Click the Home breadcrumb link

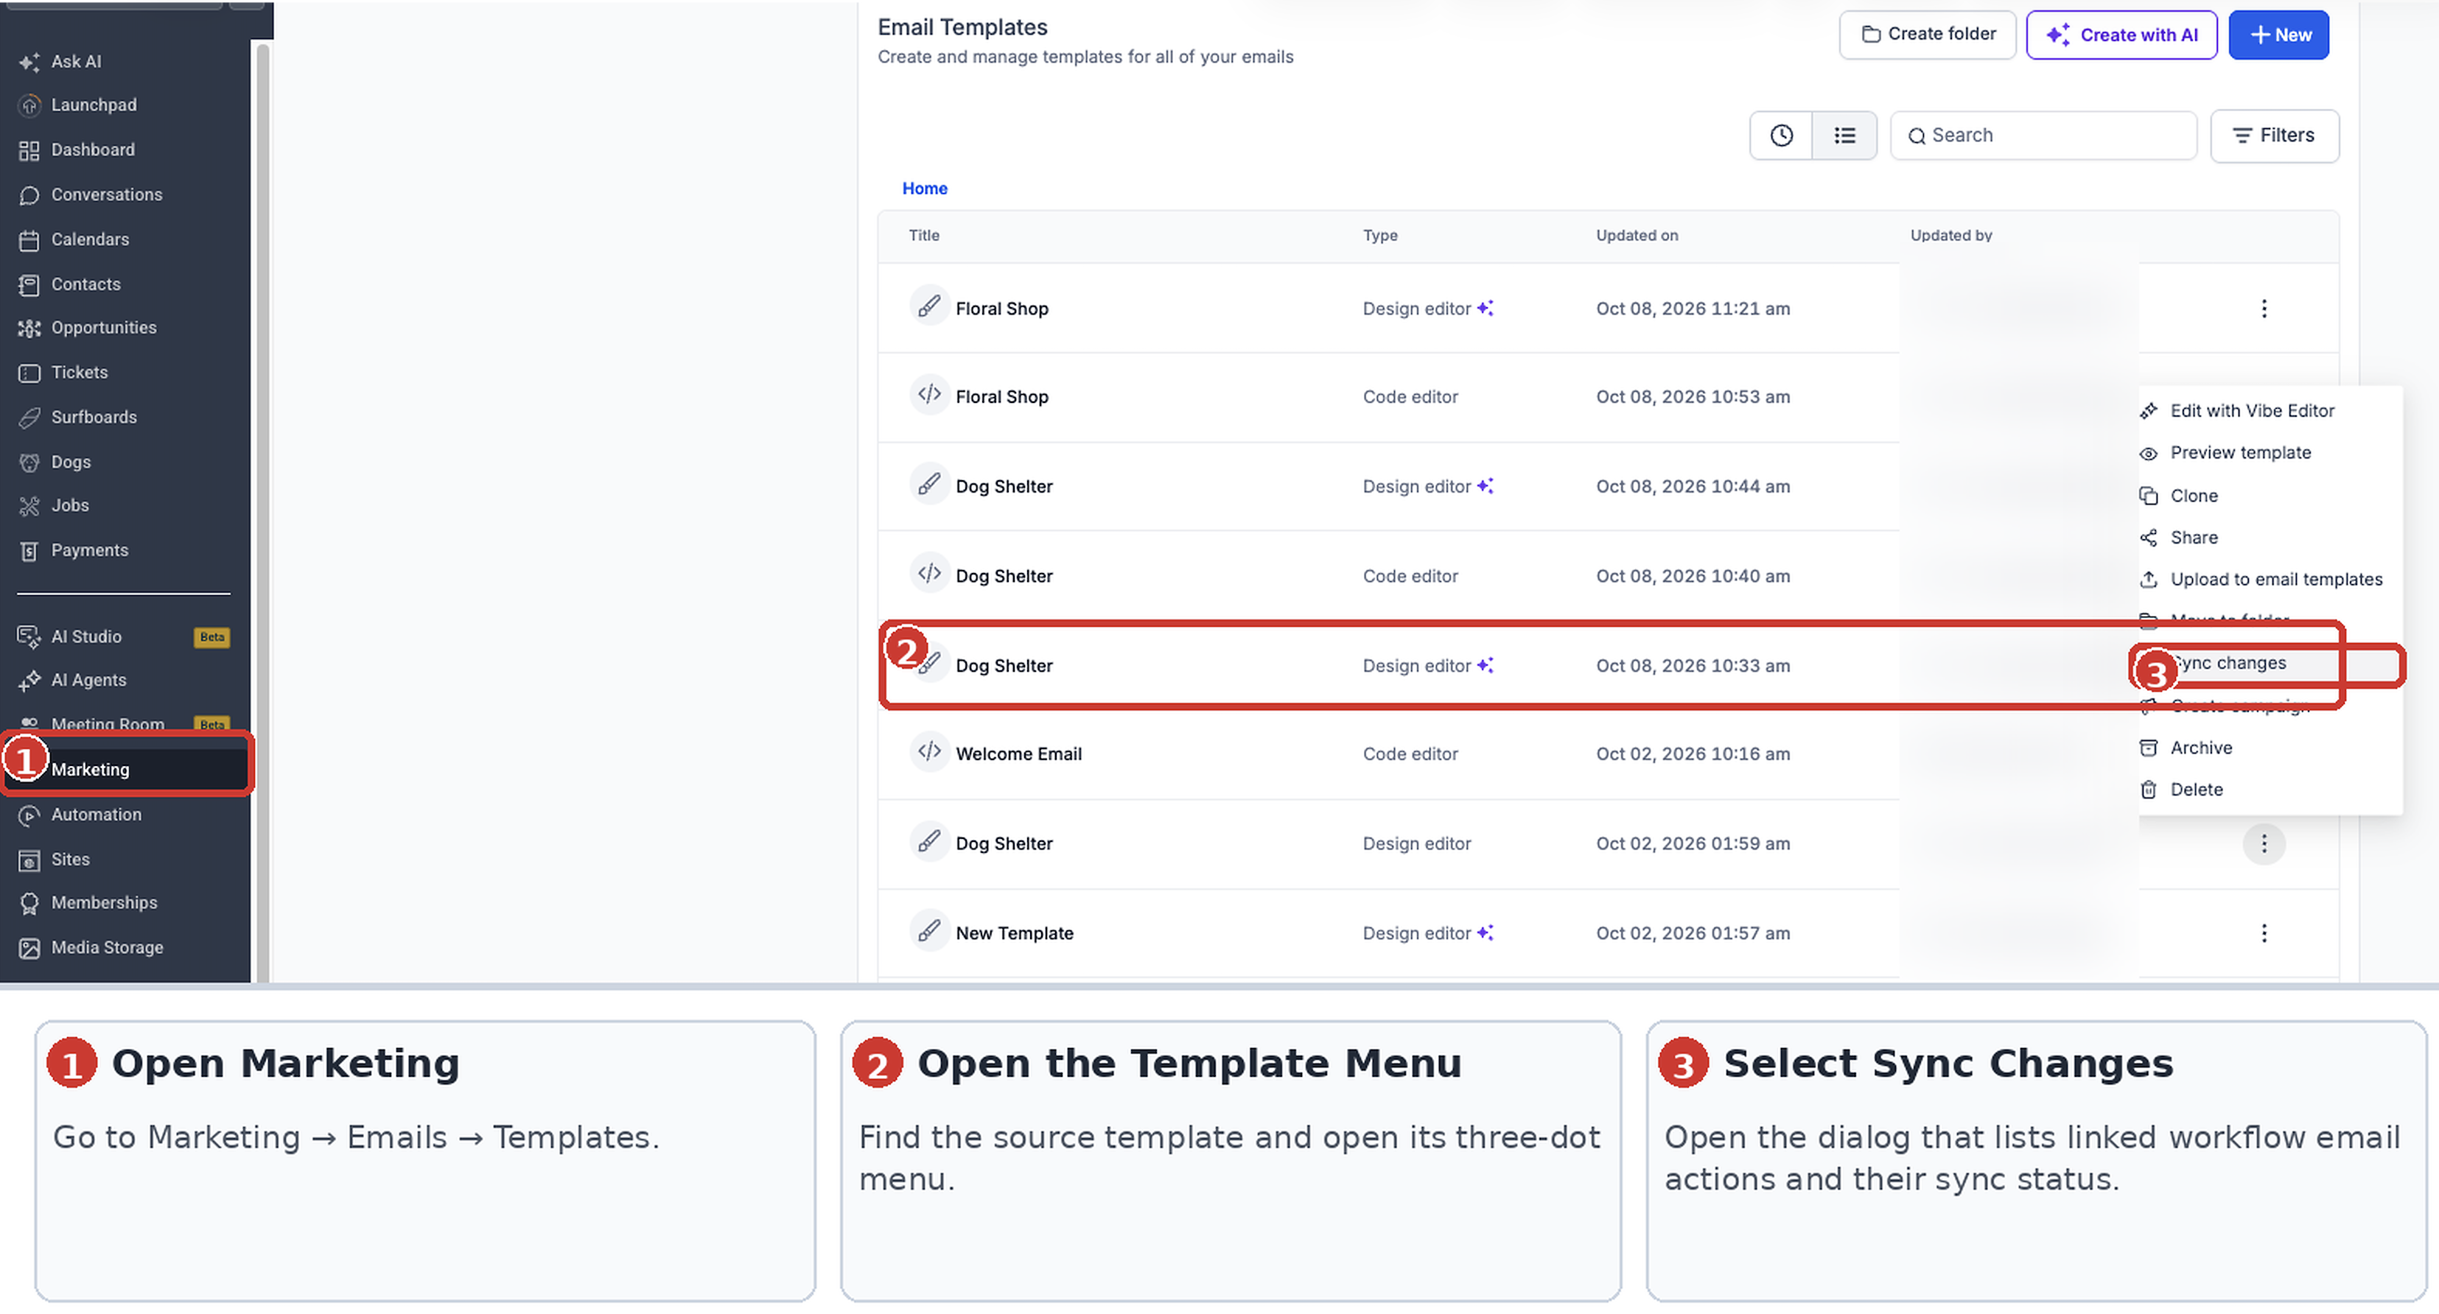click(924, 189)
